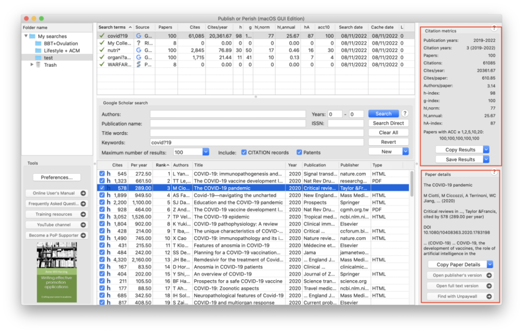Sort results by Cites column header

tap(117, 165)
